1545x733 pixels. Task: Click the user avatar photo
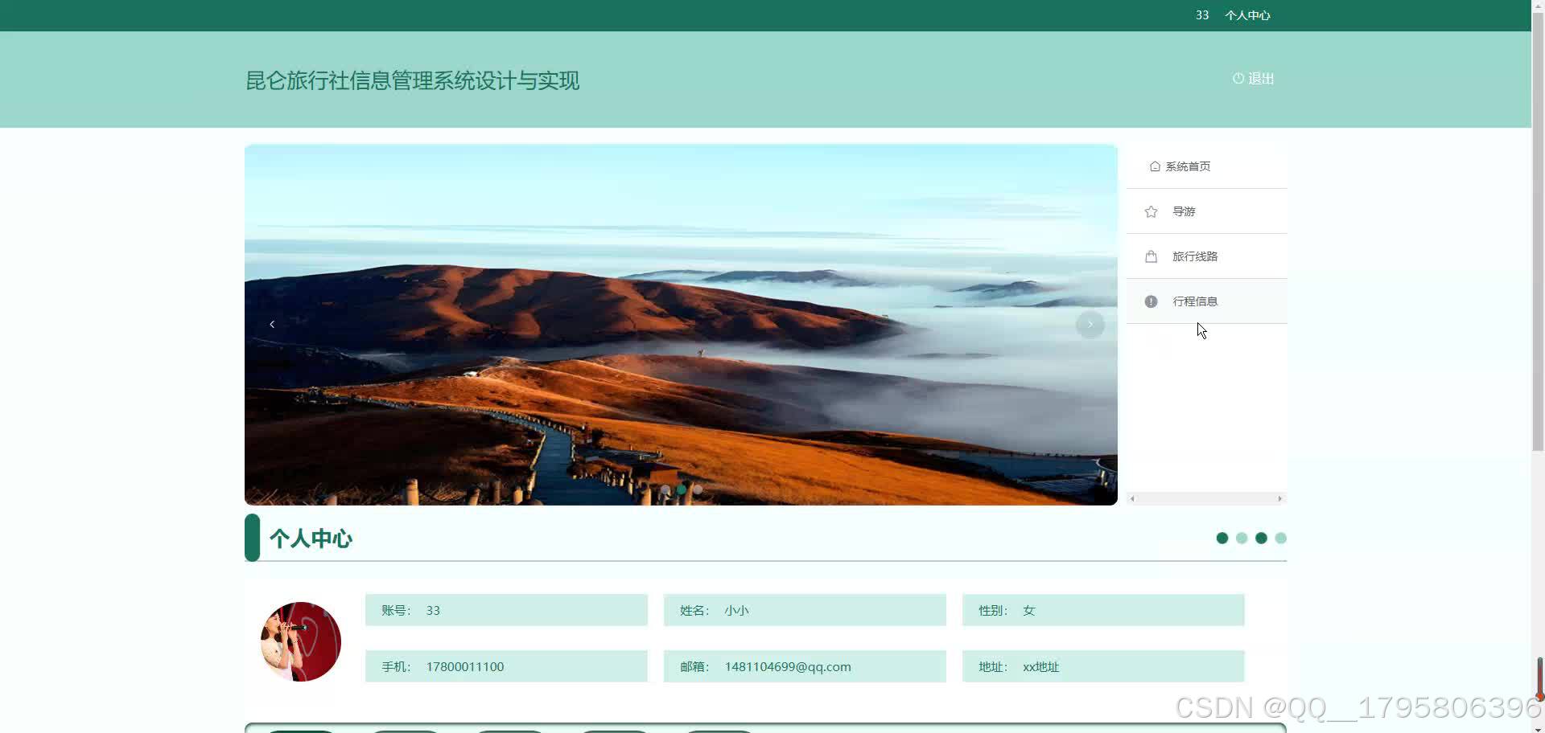[301, 641]
